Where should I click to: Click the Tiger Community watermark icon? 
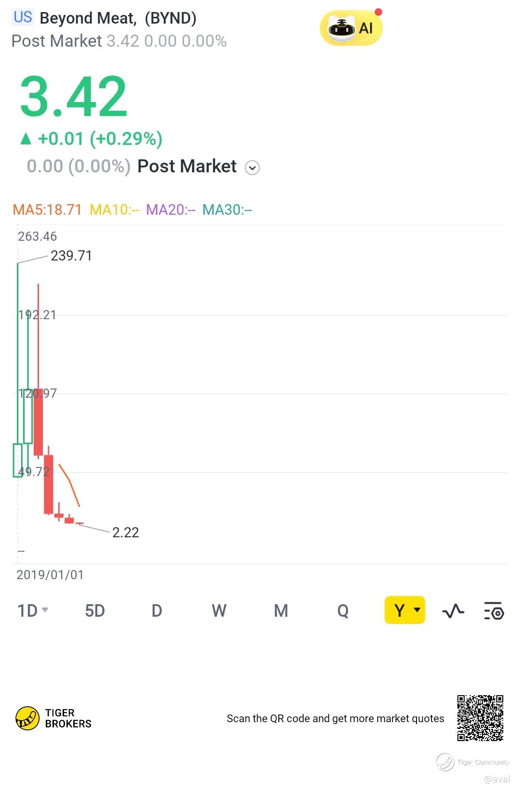(x=445, y=762)
